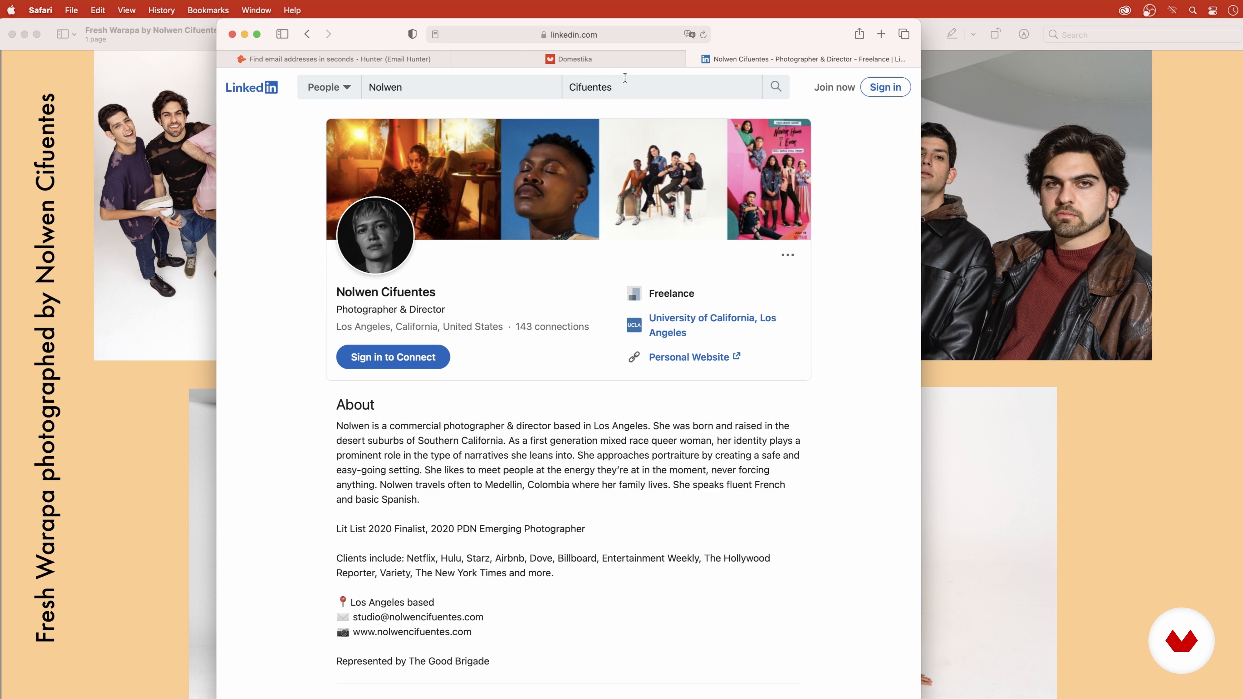The height and width of the screenshot is (699, 1243).
Task: Click the privacy shield icon in Safari
Action: coord(412,34)
